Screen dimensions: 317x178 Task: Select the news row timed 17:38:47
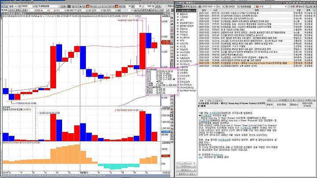point(255,21)
